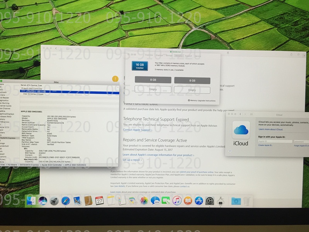This screenshot has width=309, height=232.
Task: Switch to the Service tab in About This Mac
Action: tap(198, 56)
